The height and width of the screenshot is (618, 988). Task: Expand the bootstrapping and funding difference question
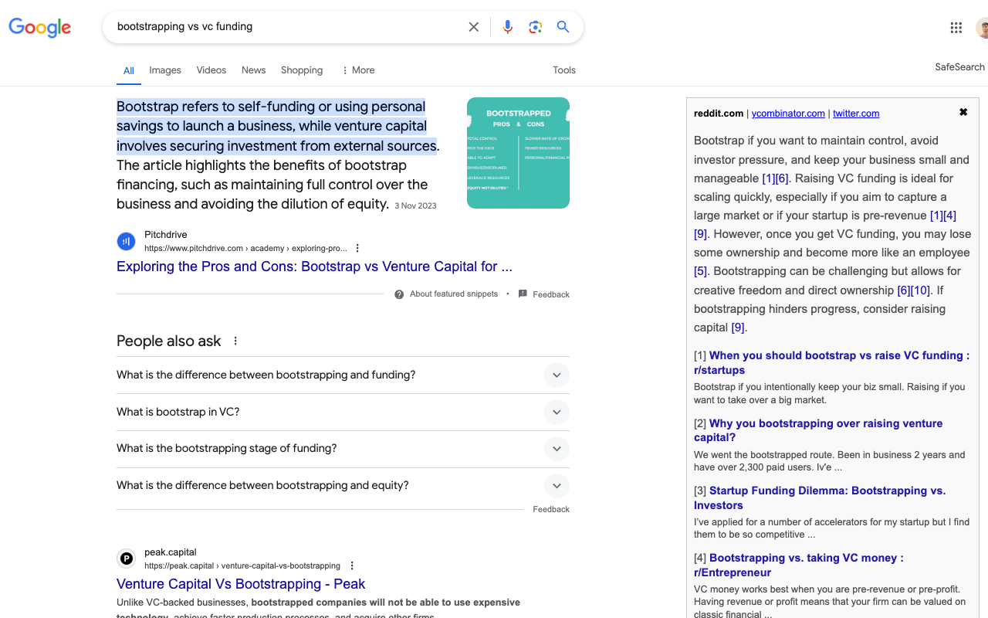click(557, 375)
